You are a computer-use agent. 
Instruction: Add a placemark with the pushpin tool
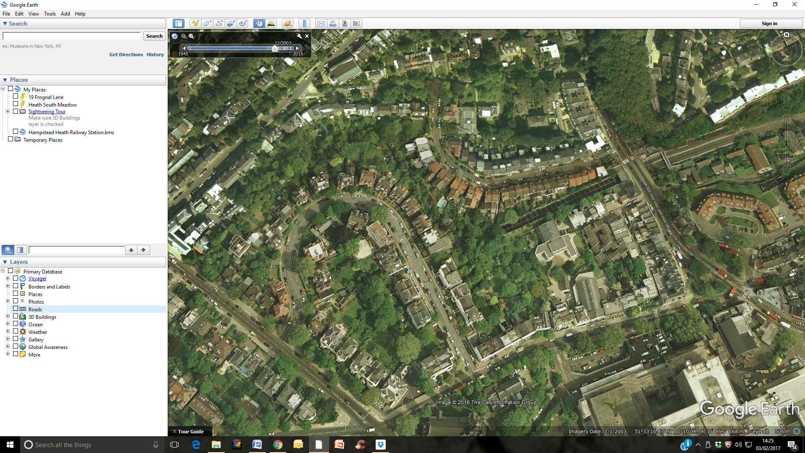tap(195, 23)
